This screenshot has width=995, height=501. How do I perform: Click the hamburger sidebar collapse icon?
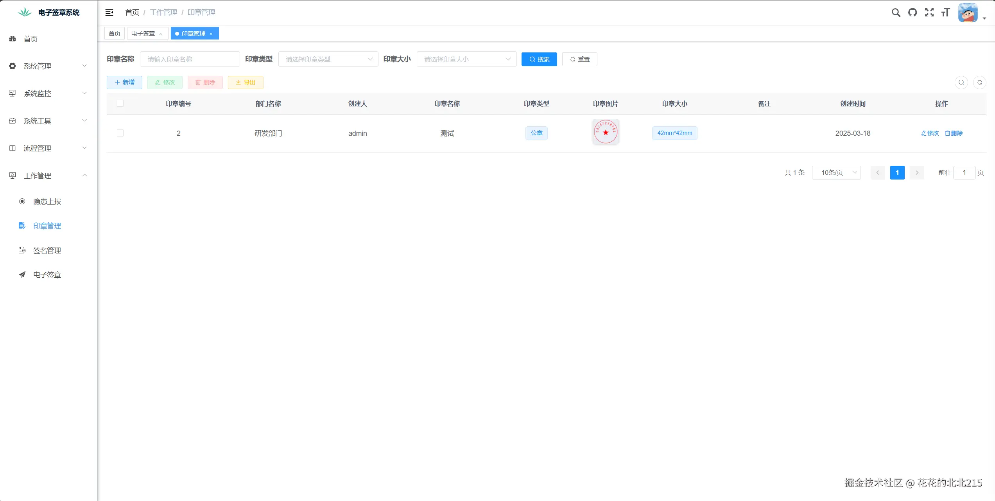(x=109, y=13)
